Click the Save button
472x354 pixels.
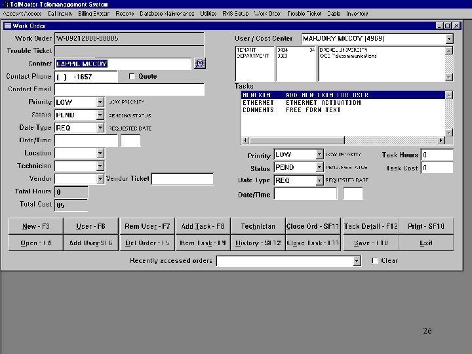click(371, 243)
